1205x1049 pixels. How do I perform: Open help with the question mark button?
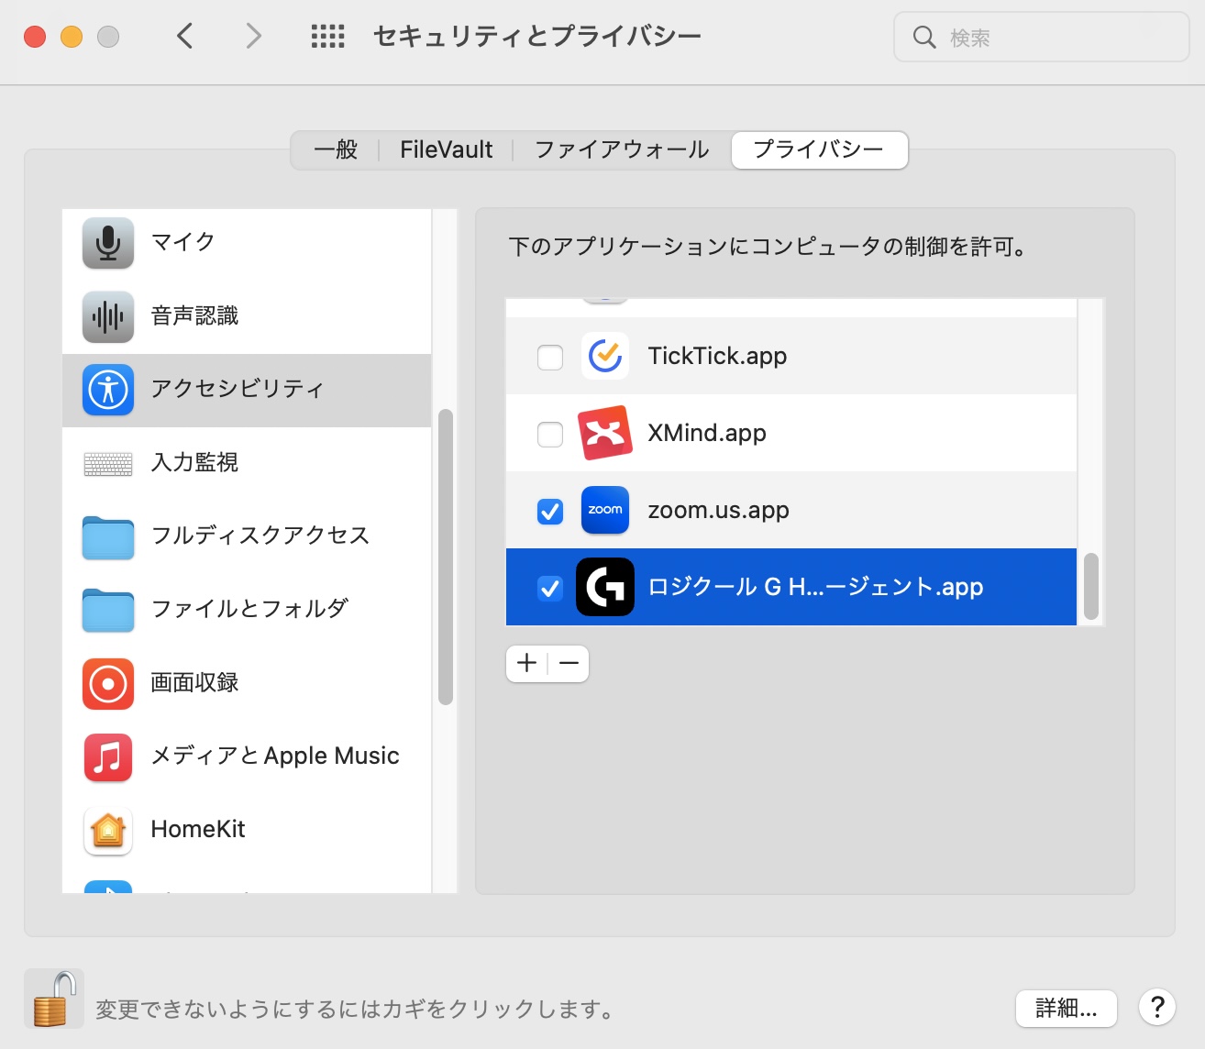1157,1008
